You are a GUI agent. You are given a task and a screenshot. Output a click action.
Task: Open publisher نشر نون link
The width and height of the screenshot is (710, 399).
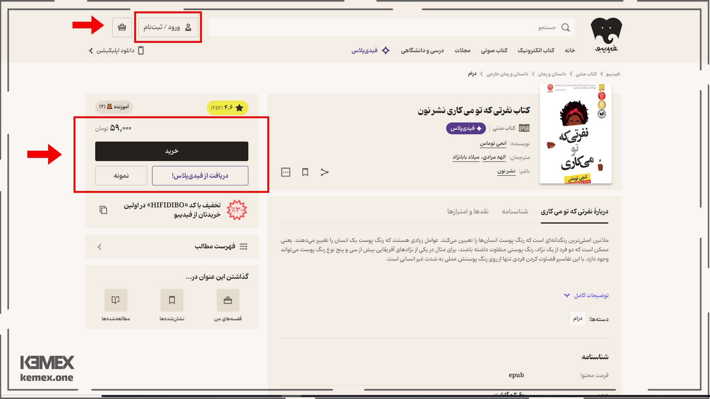506,171
